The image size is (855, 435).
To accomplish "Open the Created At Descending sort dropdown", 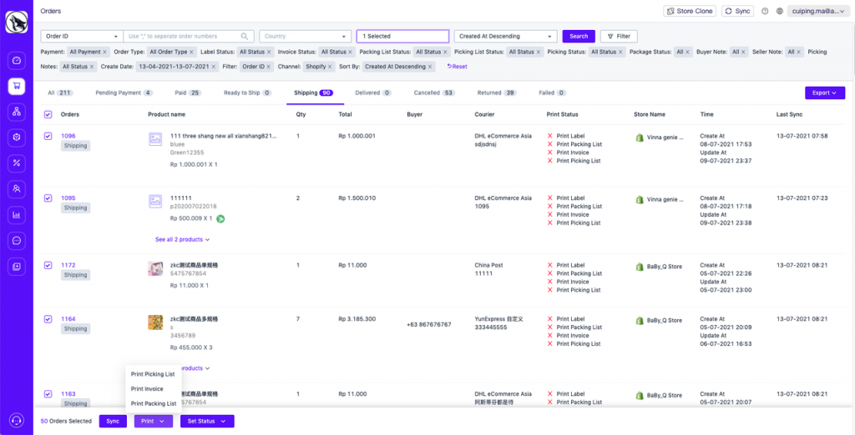I will (x=505, y=37).
